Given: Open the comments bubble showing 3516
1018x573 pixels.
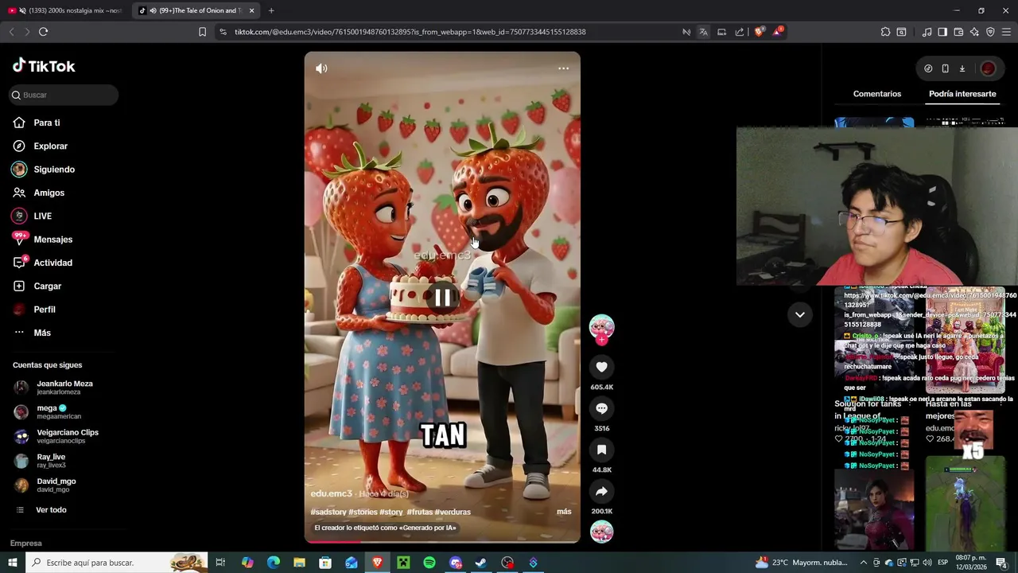Looking at the screenshot, I should [x=601, y=408].
